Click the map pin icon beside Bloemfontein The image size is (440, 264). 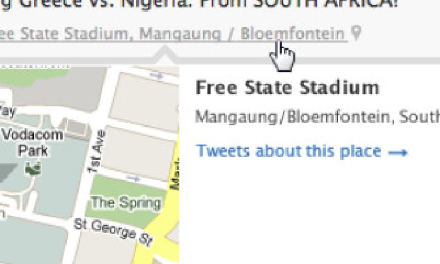(x=357, y=34)
